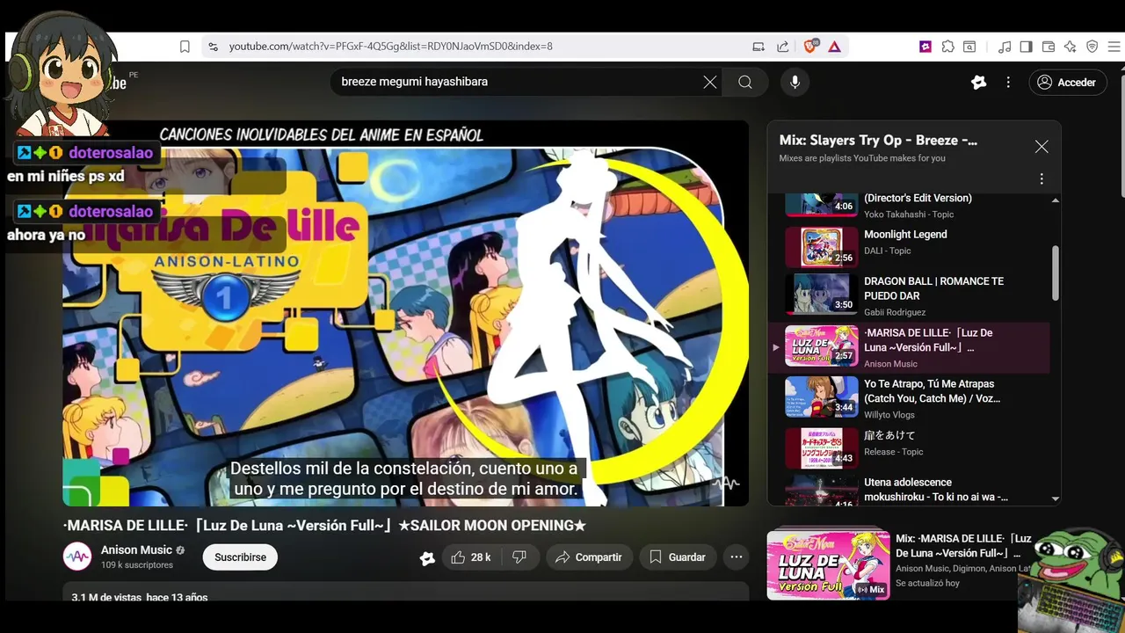Click the audio waveform icon on video

click(726, 483)
